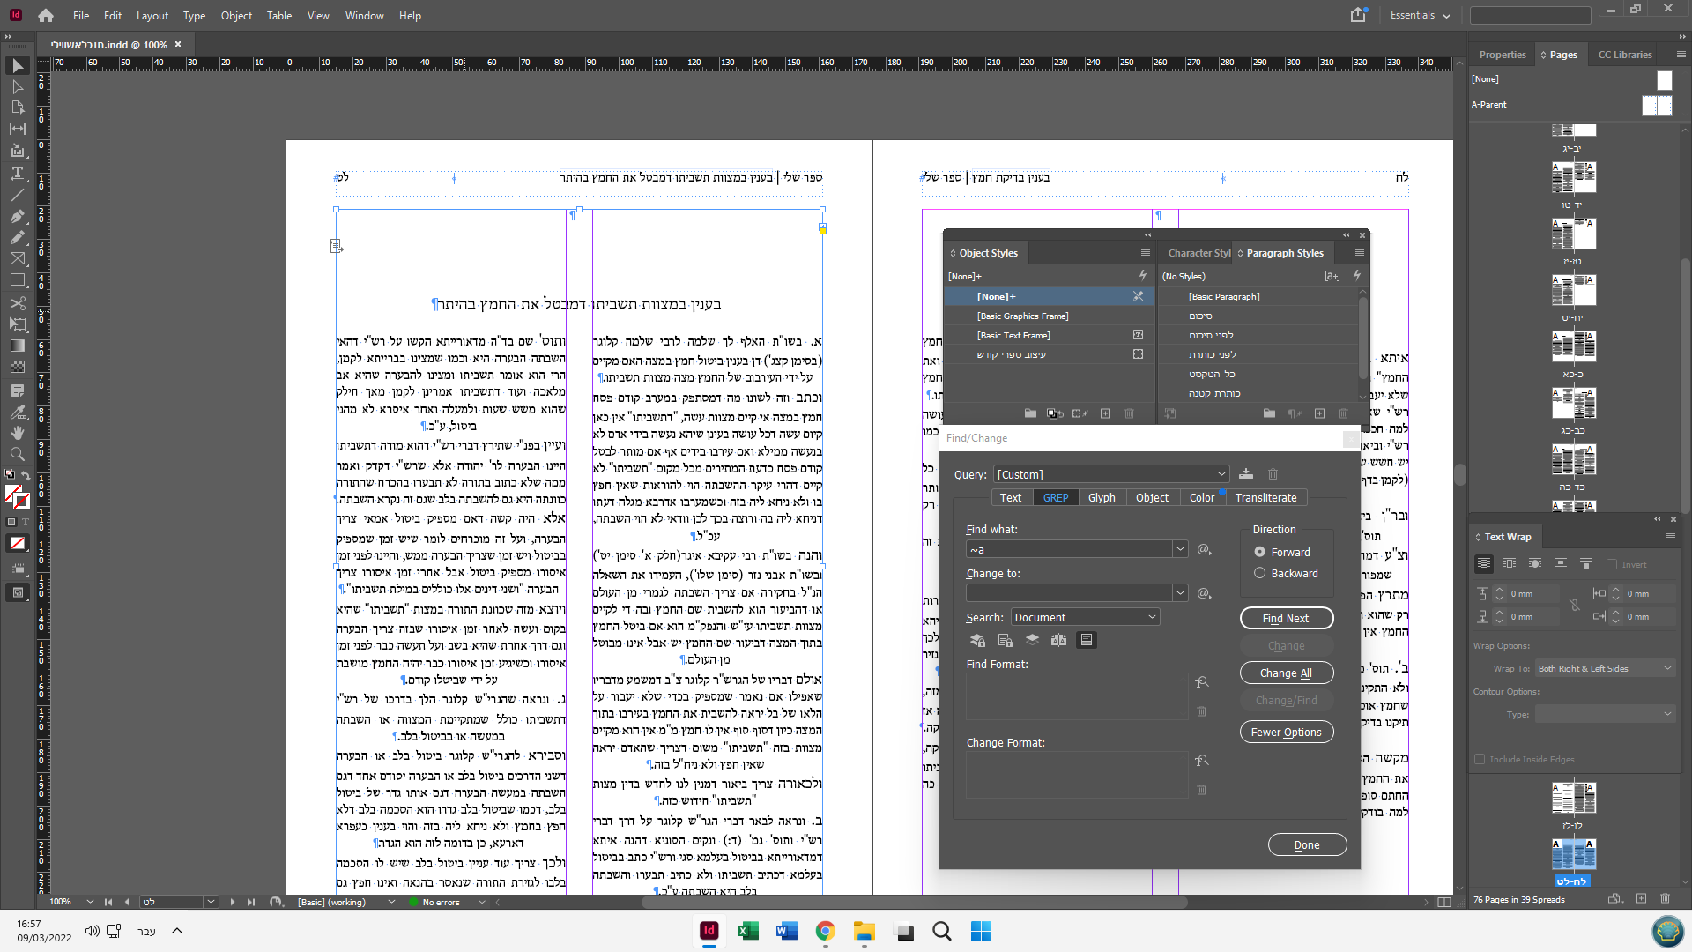Toggle Include Footnotes search option
The image size is (1692, 952).
[1086, 641]
